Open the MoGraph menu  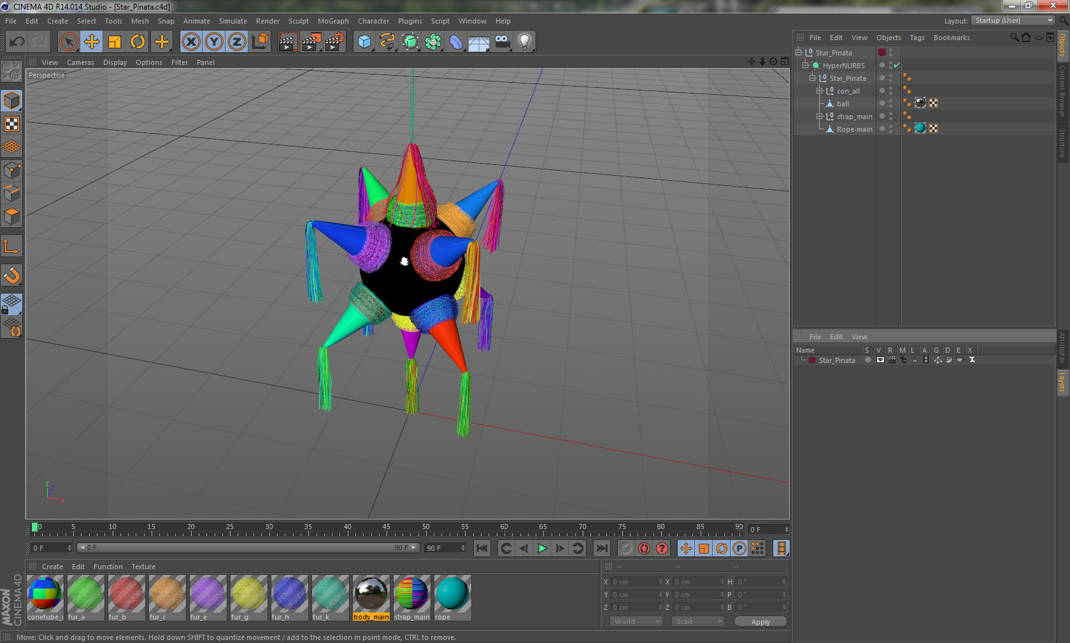click(x=333, y=21)
